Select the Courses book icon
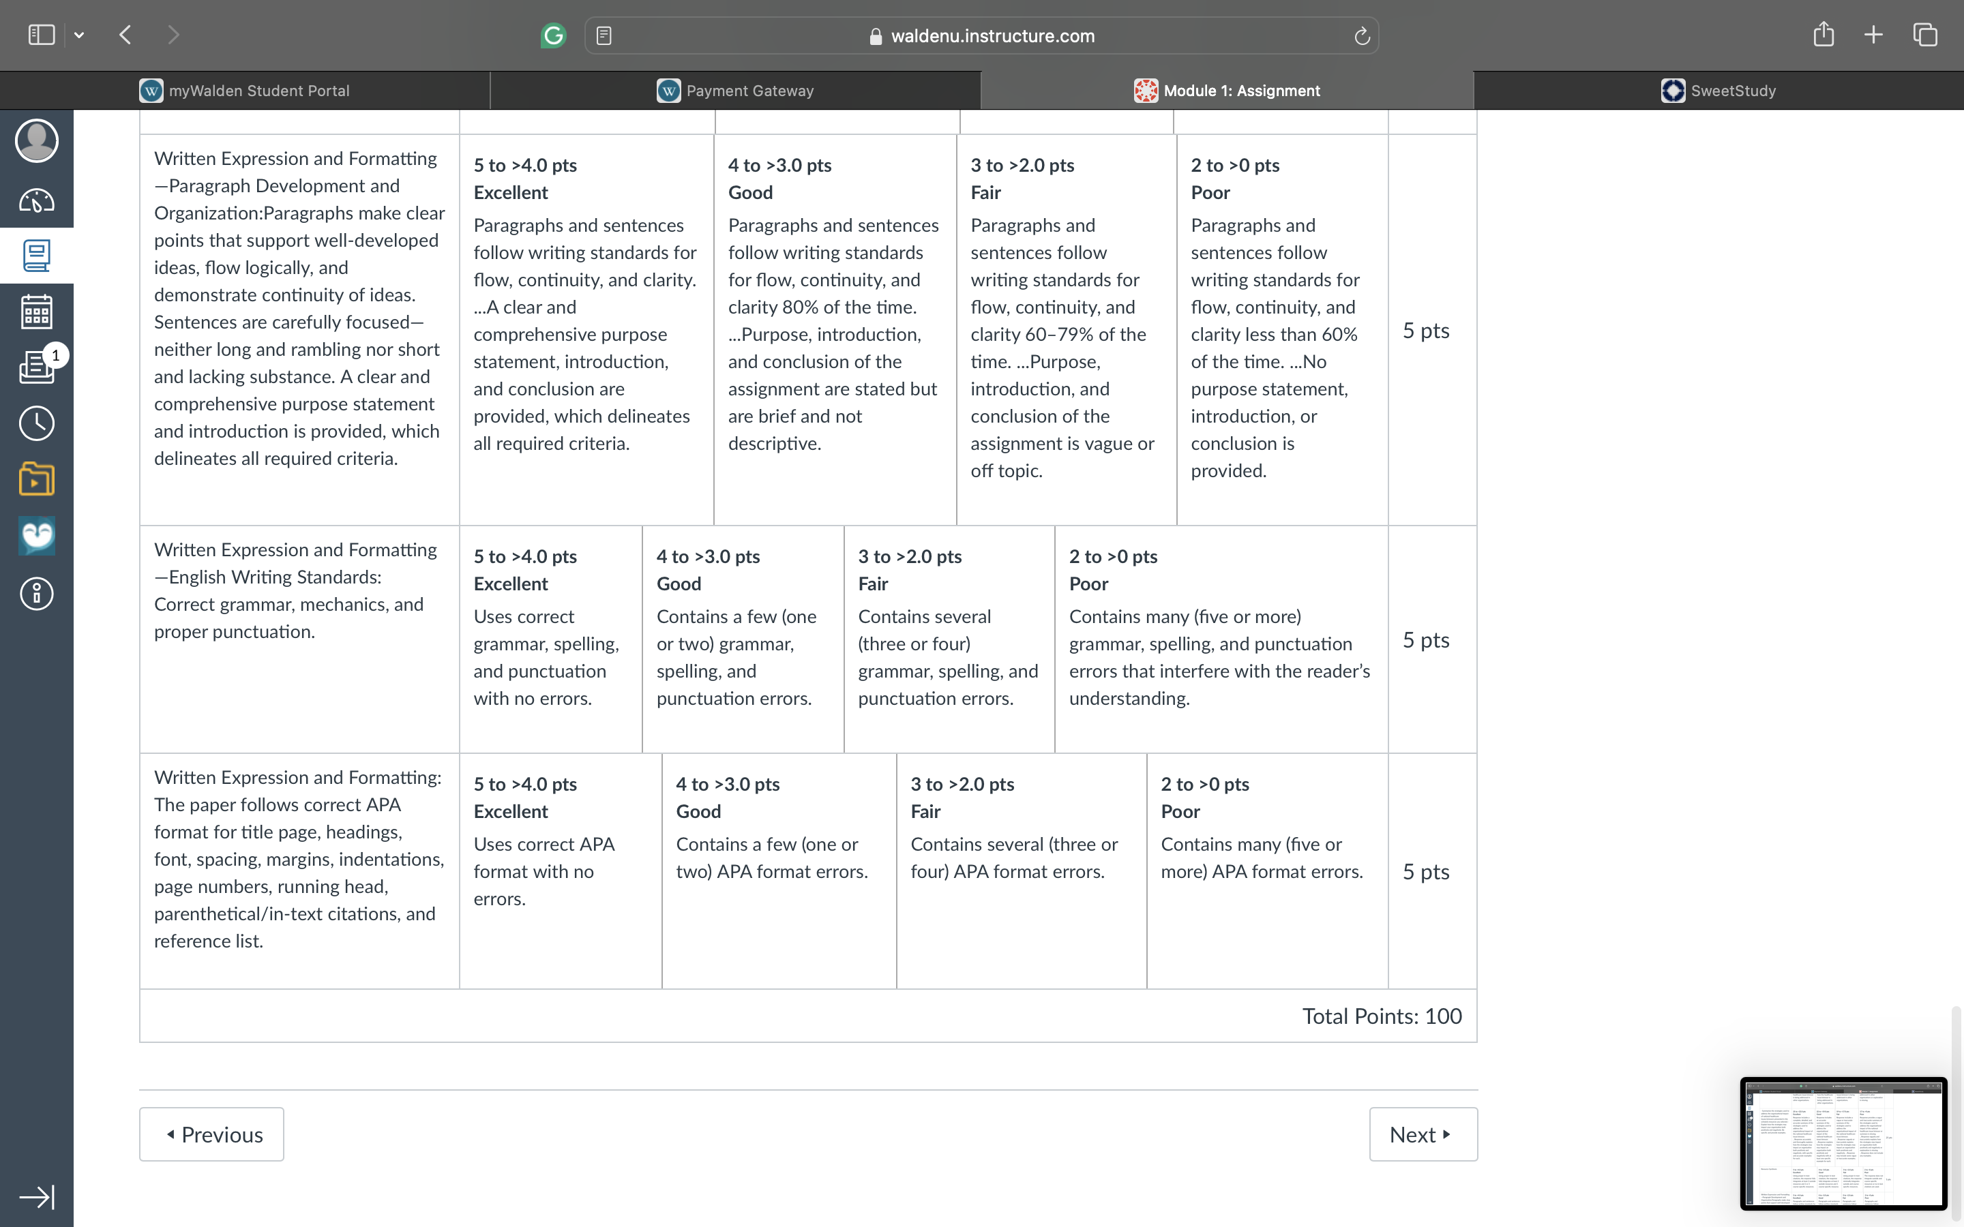 (x=37, y=256)
